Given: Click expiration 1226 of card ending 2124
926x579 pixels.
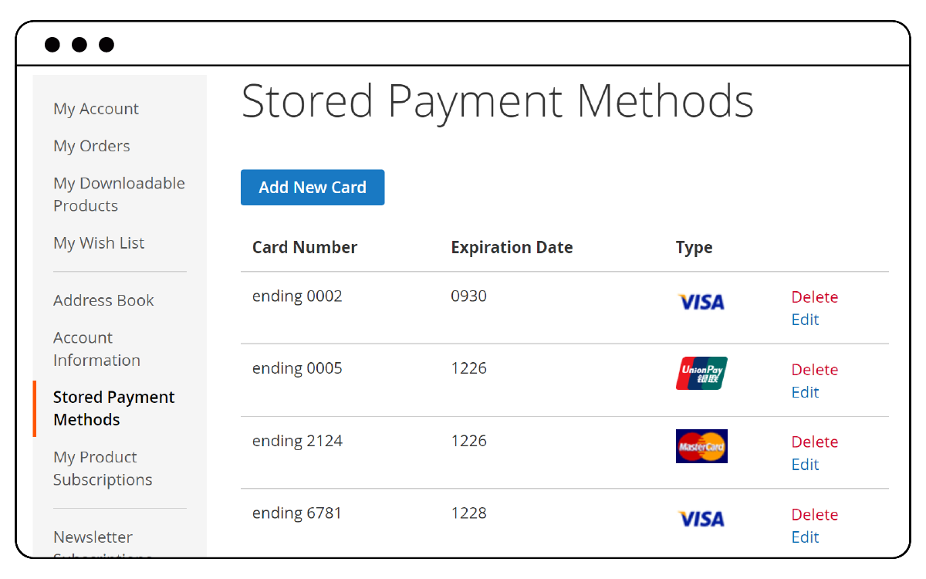Looking at the screenshot, I should coord(468,441).
